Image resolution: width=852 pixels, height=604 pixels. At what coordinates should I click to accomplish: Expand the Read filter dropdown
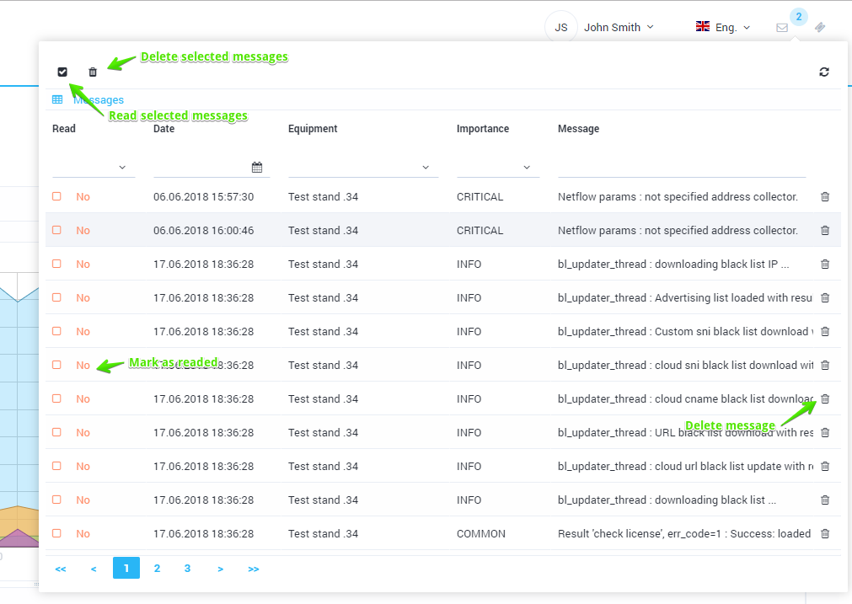click(94, 168)
